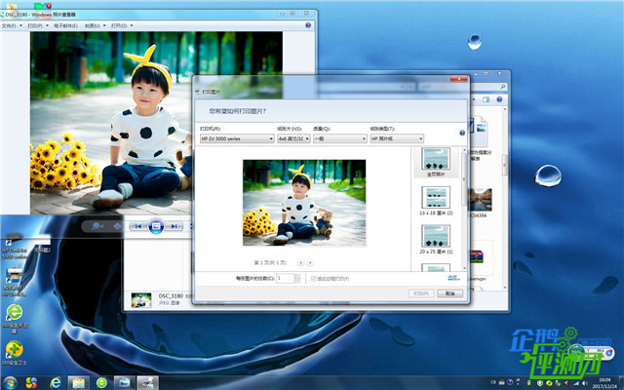Screen dimensions: 624x390
Task: Go to previous photo in Photo Viewer
Action: [138, 226]
